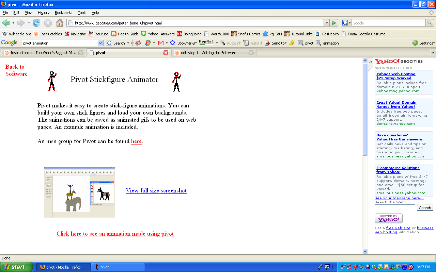Open the Tools menu

(x=82, y=13)
